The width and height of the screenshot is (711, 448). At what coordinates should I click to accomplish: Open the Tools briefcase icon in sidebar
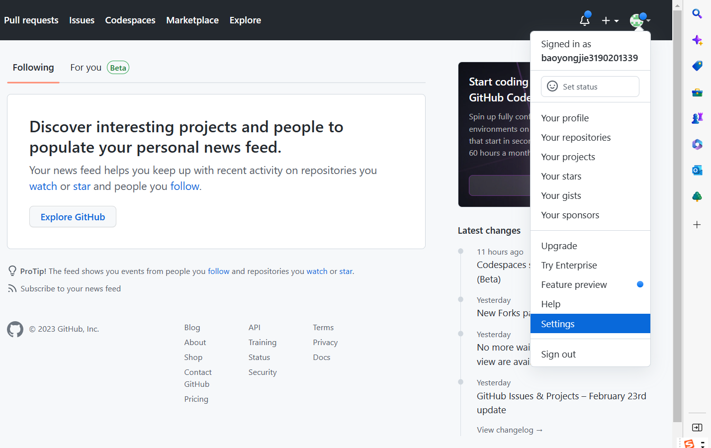pos(697,92)
